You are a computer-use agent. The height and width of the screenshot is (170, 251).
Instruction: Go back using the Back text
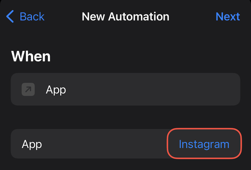click(x=32, y=16)
